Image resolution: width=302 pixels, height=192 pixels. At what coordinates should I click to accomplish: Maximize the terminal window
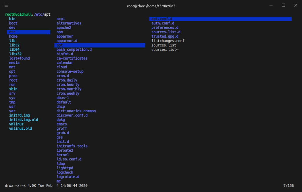[283, 5]
